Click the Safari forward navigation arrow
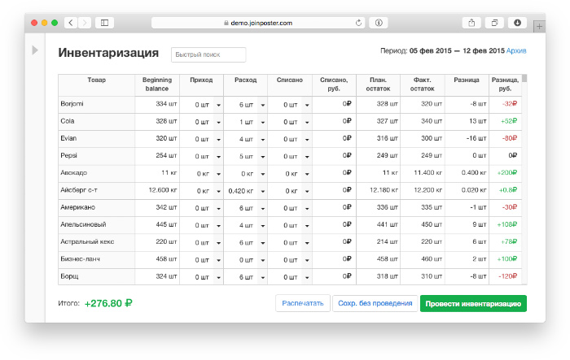The width and height of the screenshot is (570, 360). [x=85, y=23]
